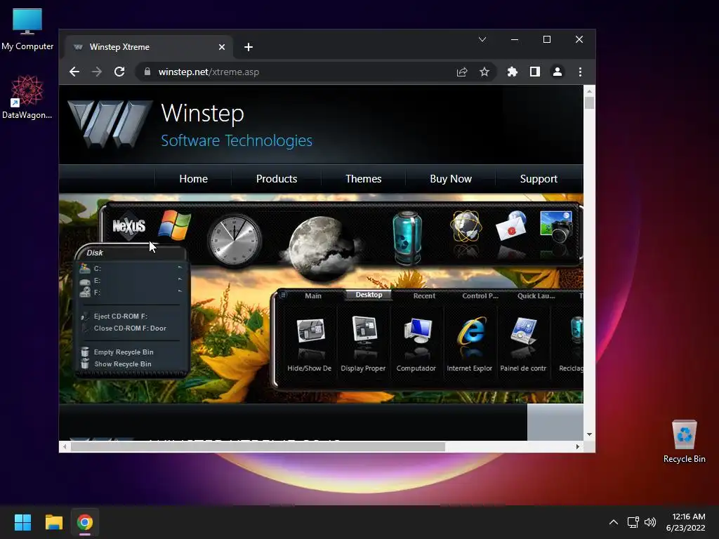
Task: Click the forward navigation arrow
Action: pyautogui.click(x=97, y=72)
